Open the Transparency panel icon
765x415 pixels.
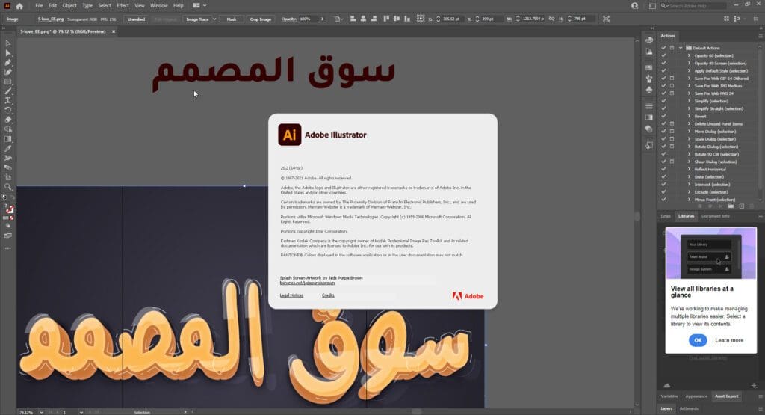pos(649,129)
